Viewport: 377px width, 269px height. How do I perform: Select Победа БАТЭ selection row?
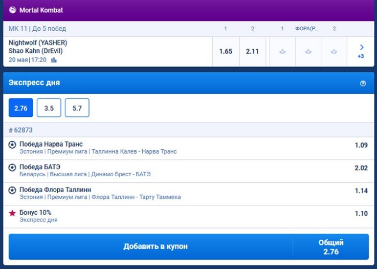click(188, 171)
